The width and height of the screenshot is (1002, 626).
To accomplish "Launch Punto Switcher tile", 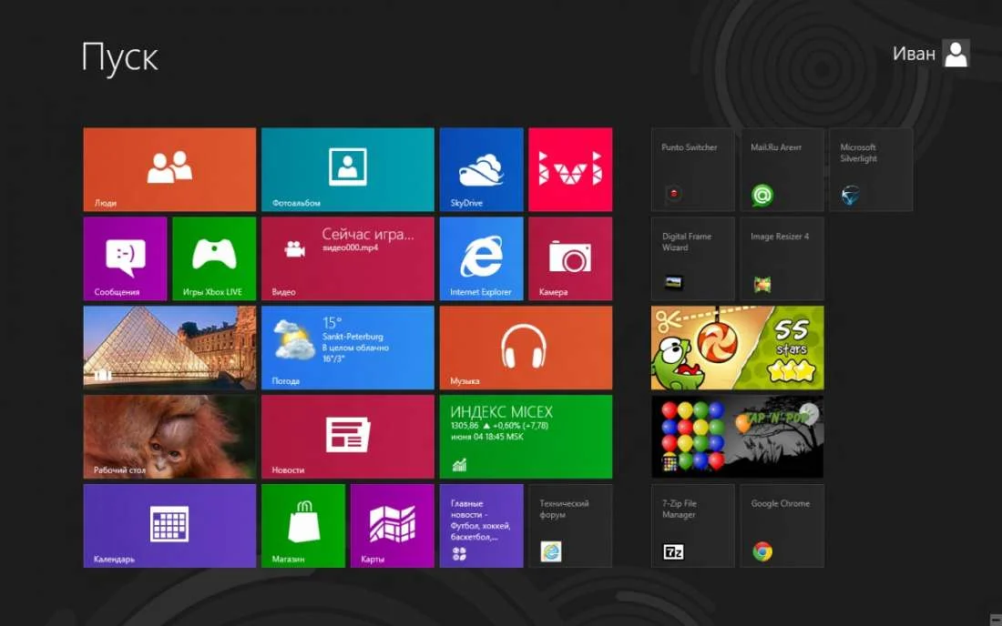I will (692, 169).
